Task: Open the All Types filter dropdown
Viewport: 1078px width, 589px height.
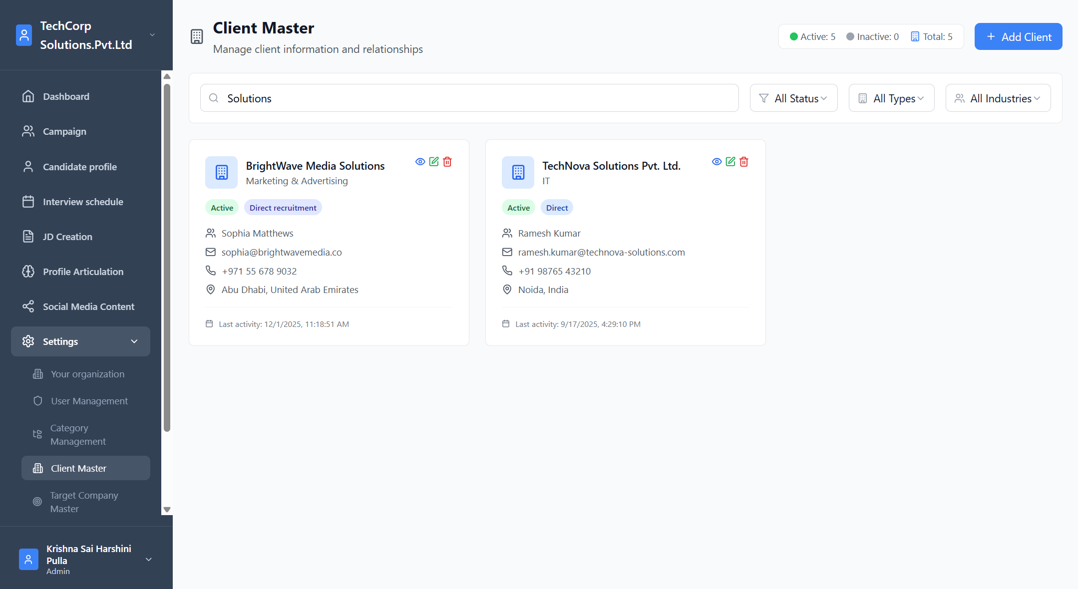Action: tap(891, 98)
